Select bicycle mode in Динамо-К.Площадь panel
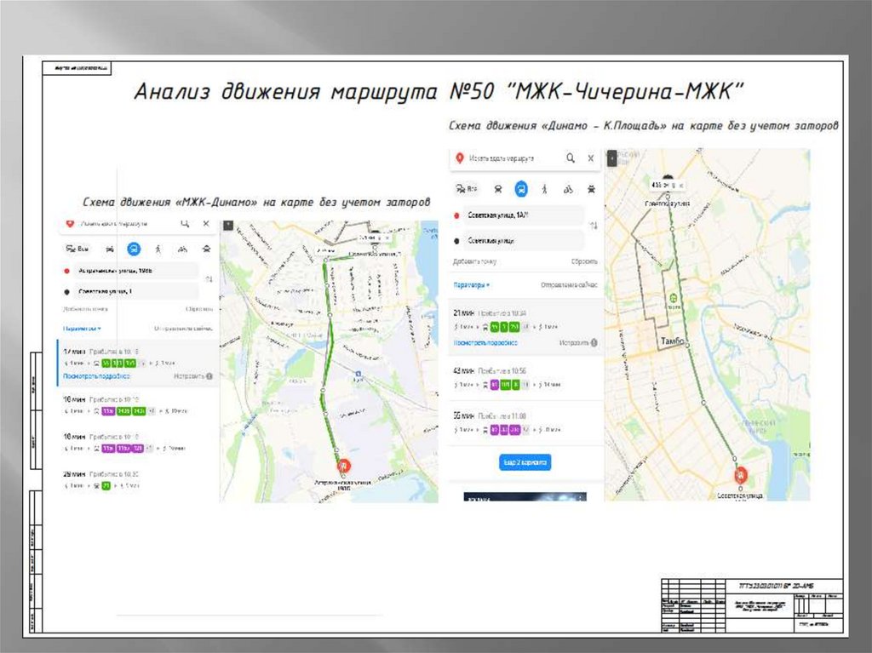Screen dimensions: 872x653 tap(568, 190)
